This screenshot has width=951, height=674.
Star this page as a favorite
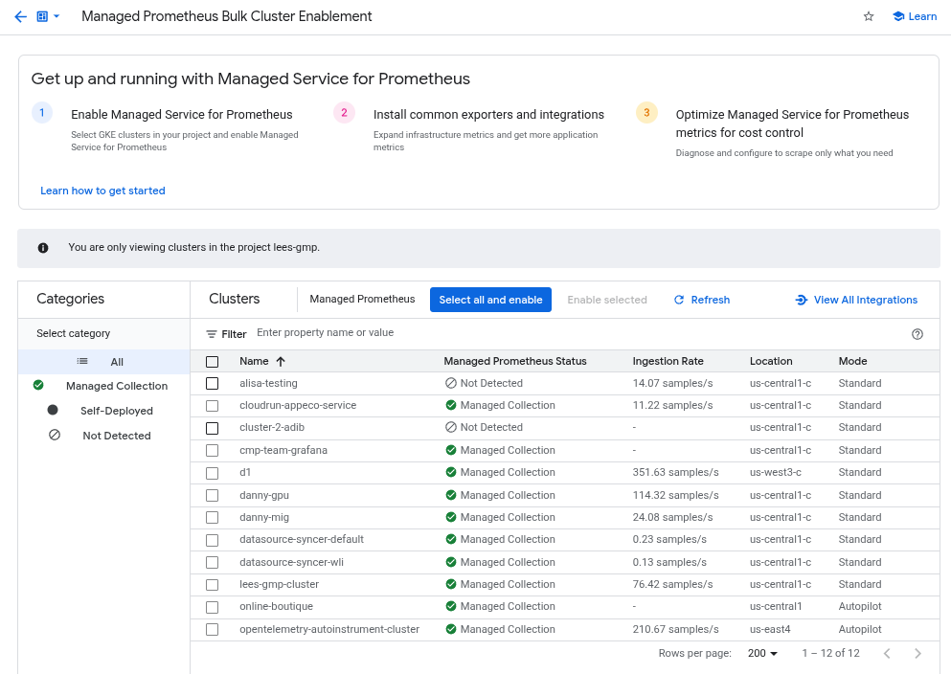click(x=868, y=16)
